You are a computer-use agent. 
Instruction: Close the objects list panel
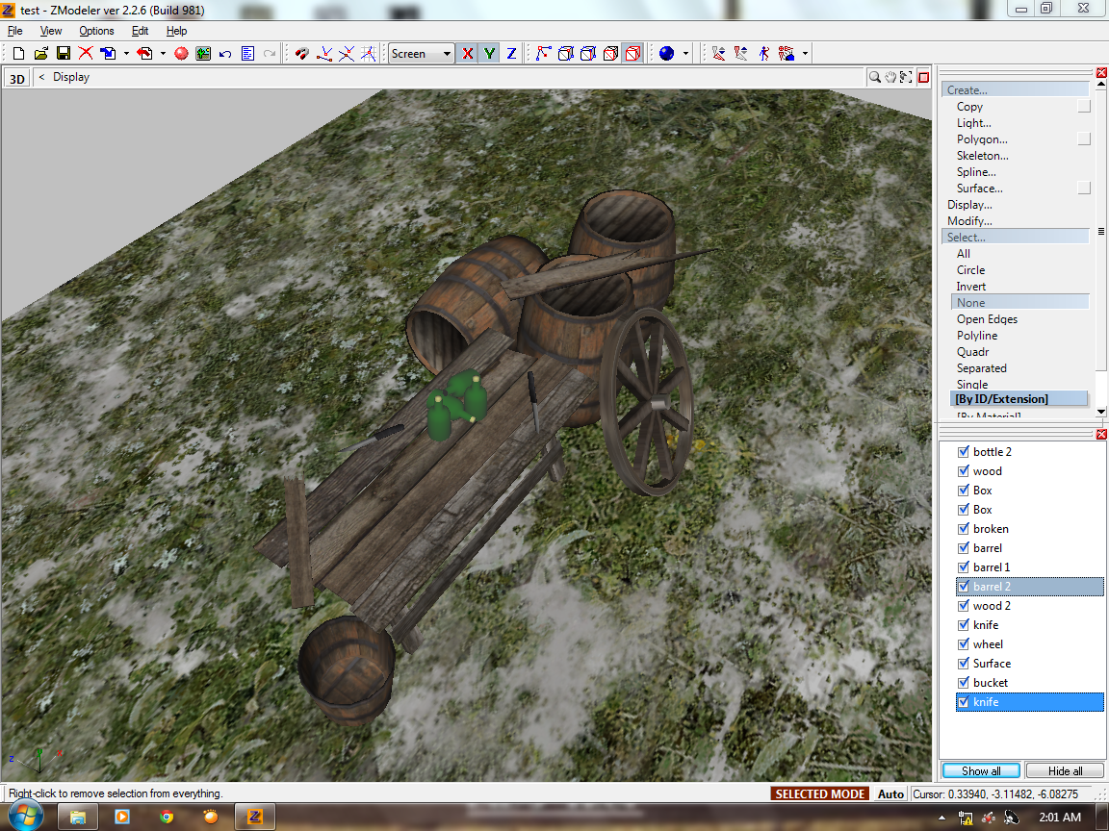click(1101, 435)
